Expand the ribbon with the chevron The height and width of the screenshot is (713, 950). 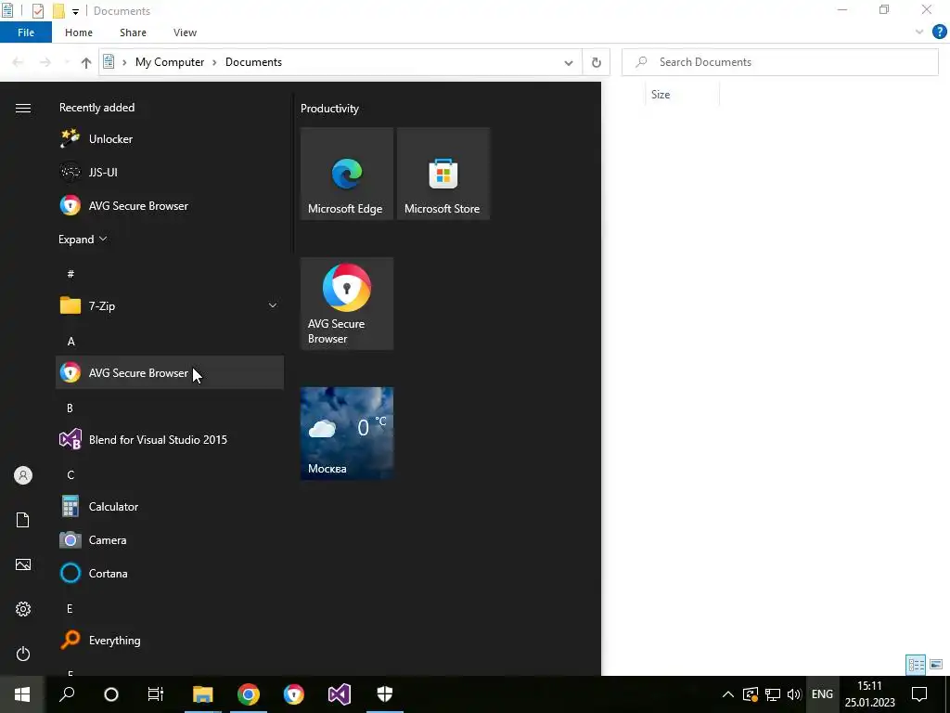(x=919, y=32)
